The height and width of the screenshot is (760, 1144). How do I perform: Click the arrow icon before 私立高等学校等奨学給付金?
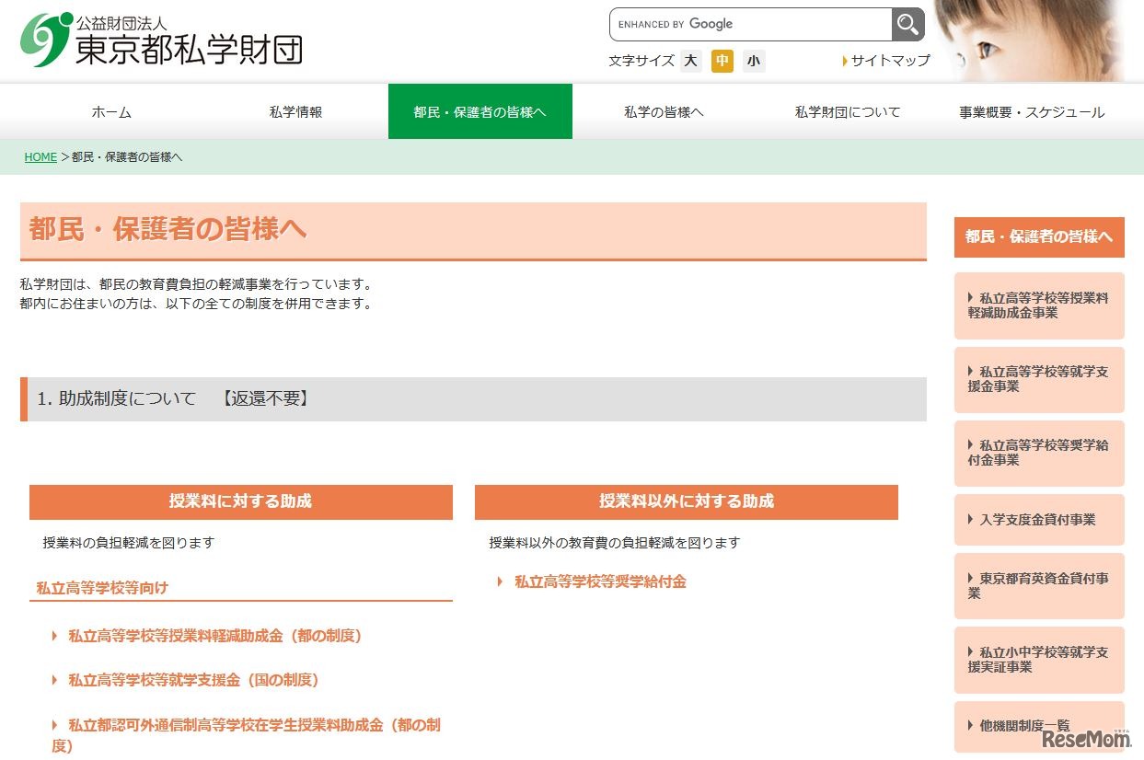(x=500, y=582)
